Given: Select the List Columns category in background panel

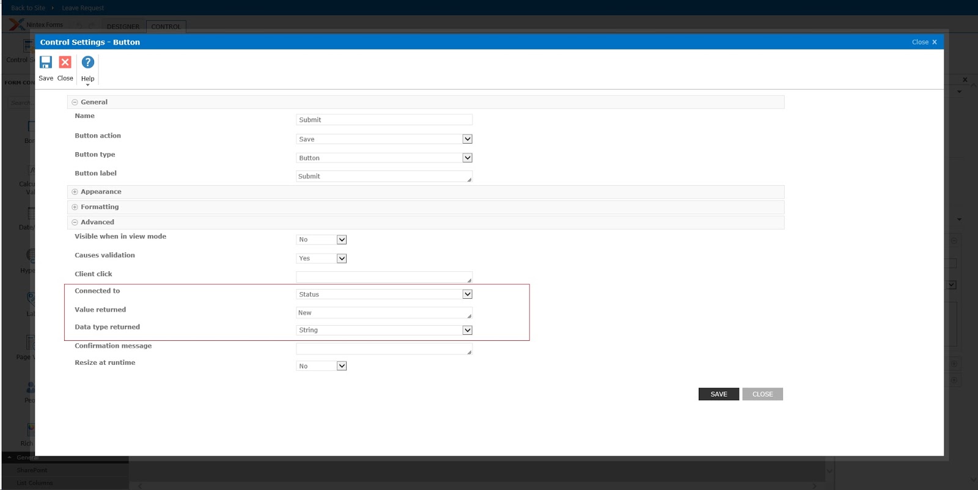Looking at the screenshot, I should tap(35, 483).
